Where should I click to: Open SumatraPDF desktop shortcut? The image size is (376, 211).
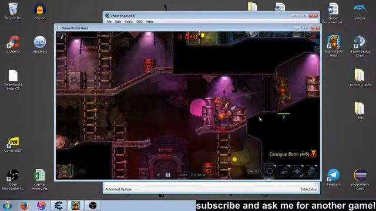tap(13, 144)
